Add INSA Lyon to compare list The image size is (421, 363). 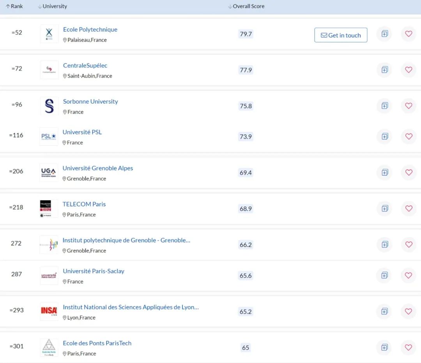384,311
